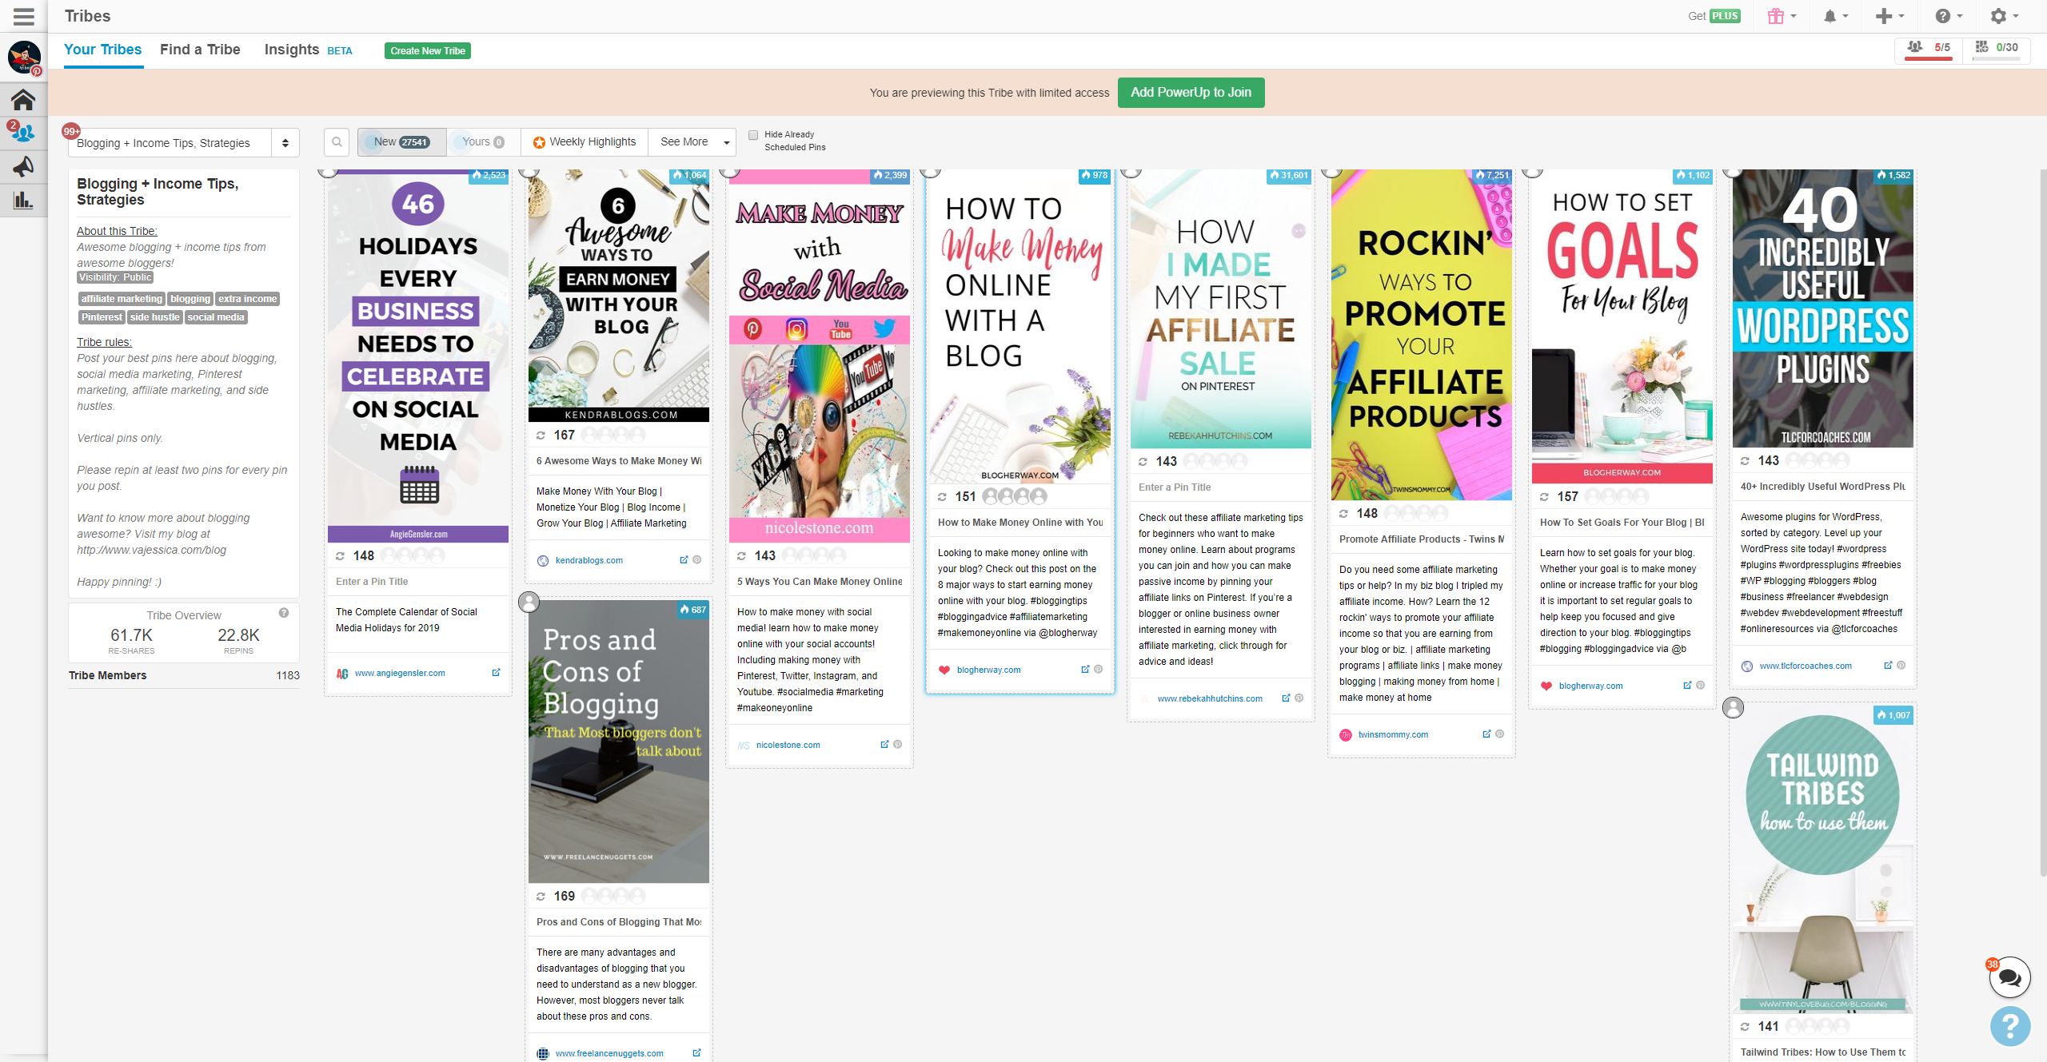Expand the See More dropdown

[692, 142]
